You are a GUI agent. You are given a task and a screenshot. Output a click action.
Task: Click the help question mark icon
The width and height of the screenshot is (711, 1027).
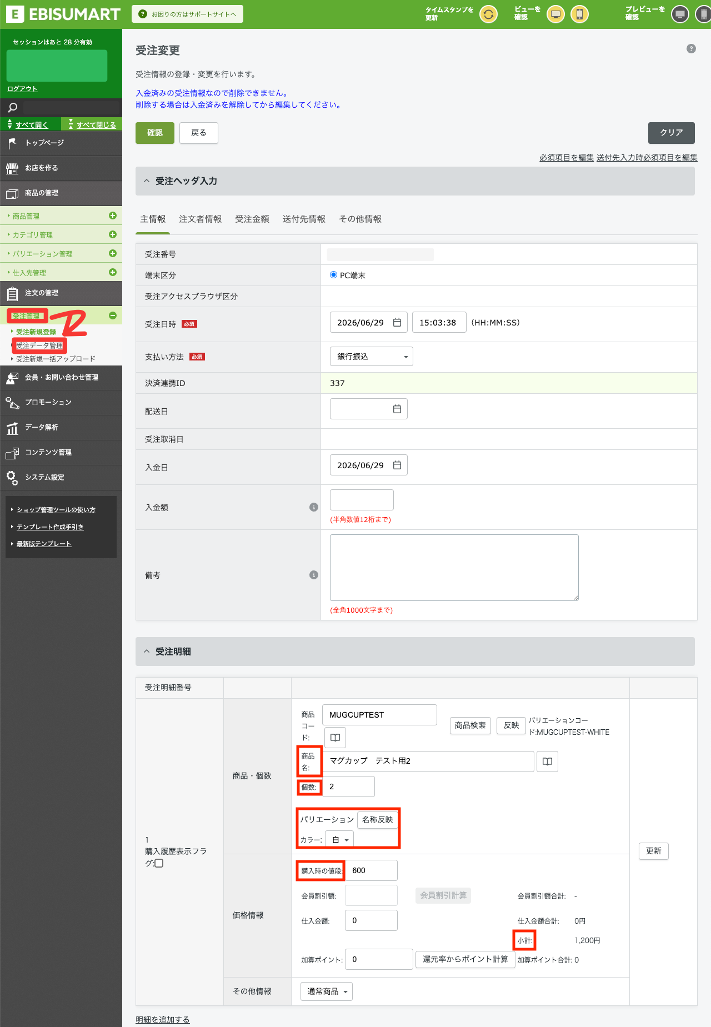pos(691,49)
